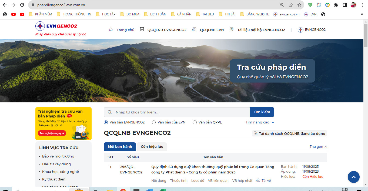
Task: Go back to the previous page
Action: click(x=5, y=5)
